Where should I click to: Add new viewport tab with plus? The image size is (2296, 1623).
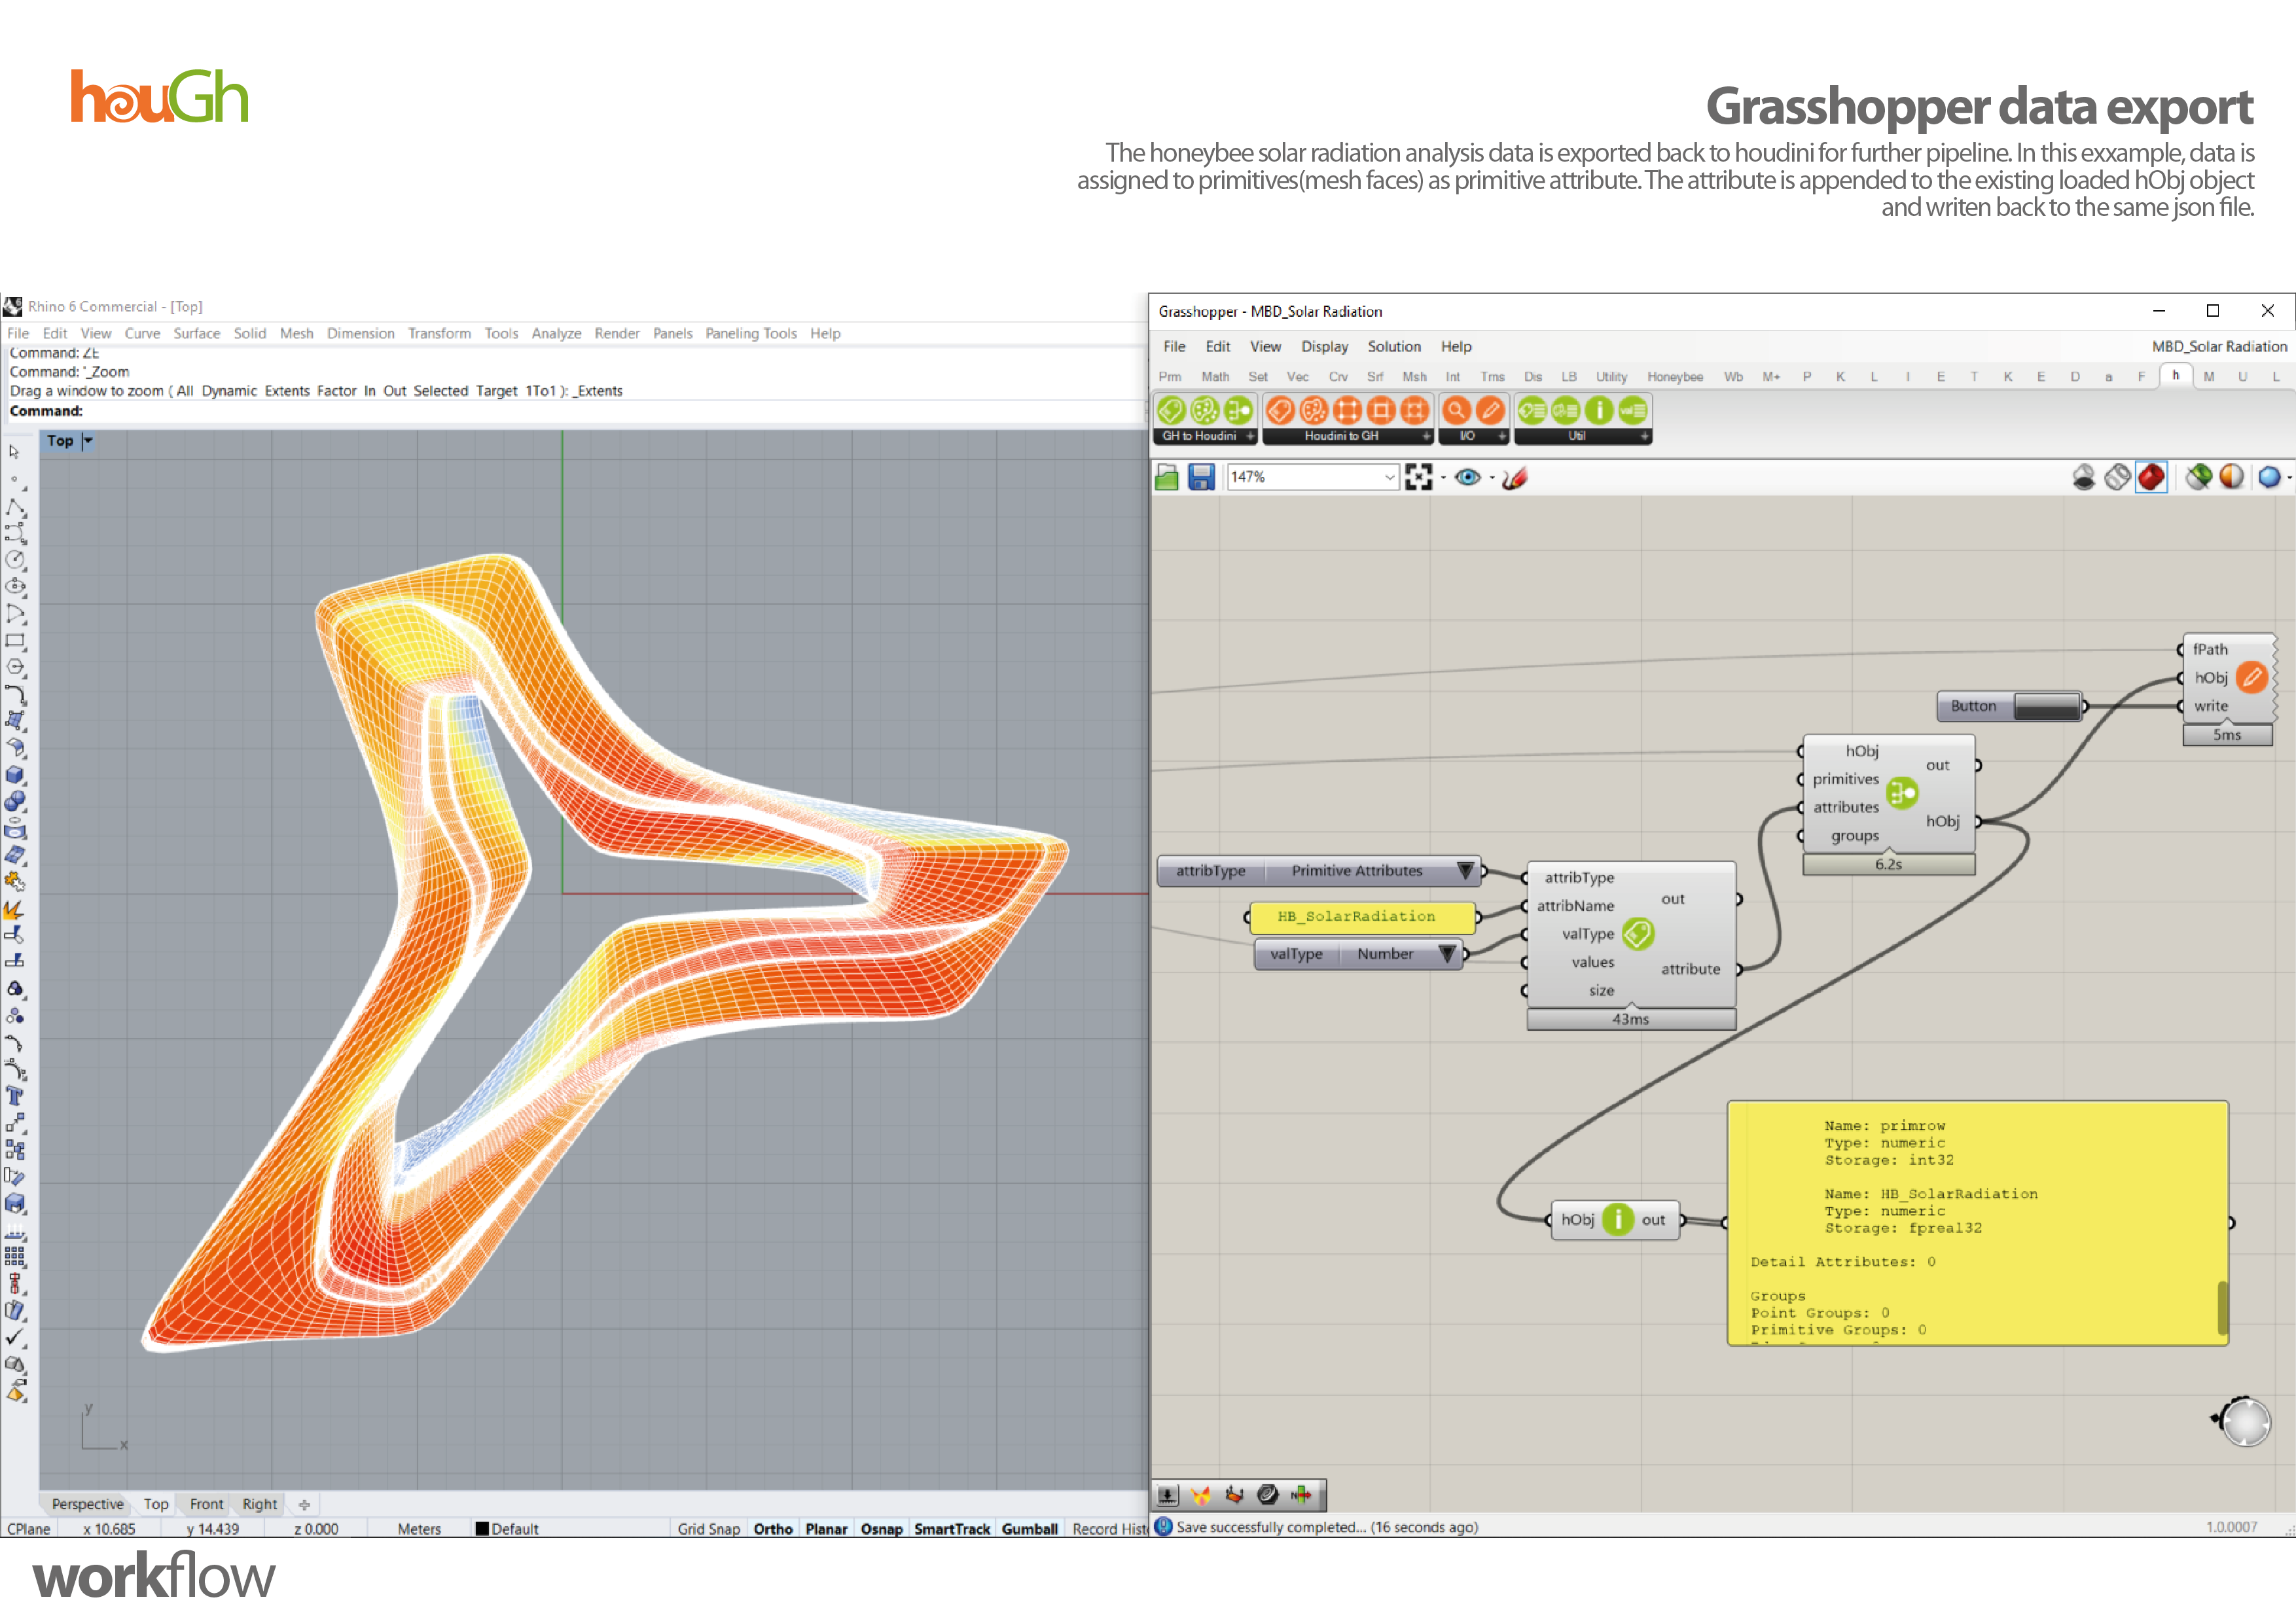(x=304, y=1504)
